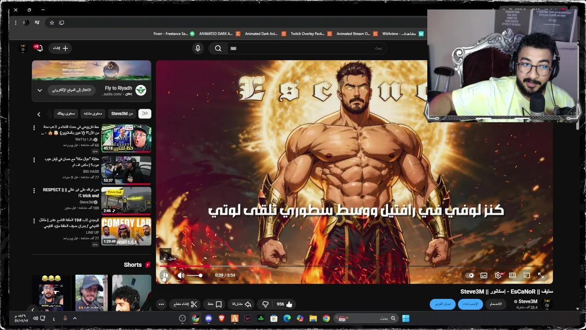The image size is (586, 330).
Task: Click the blue edit video (تعديل الفيديو) button
Action: tap(443, 304)
